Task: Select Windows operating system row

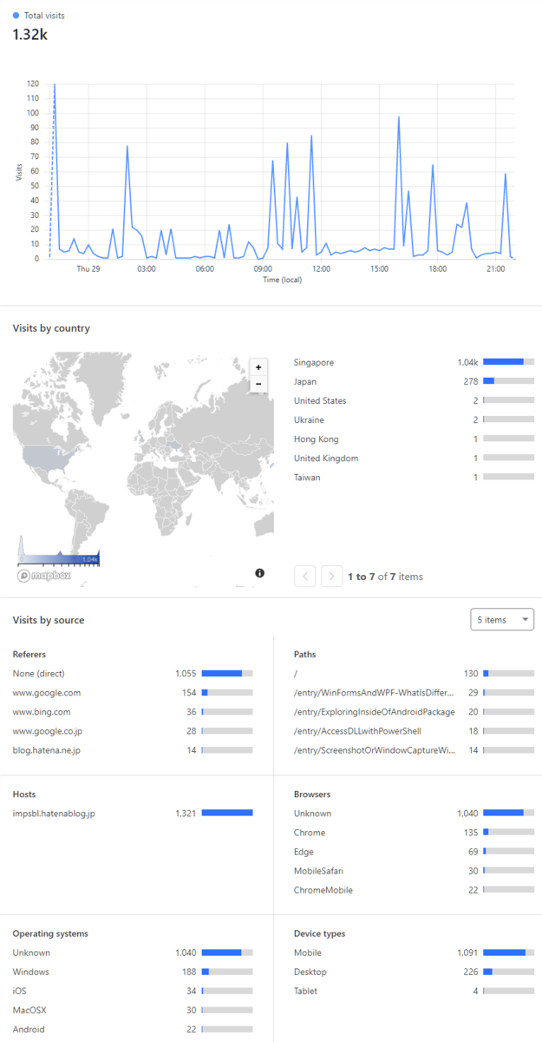Action: pyautogui.click(x=133, y=972)
